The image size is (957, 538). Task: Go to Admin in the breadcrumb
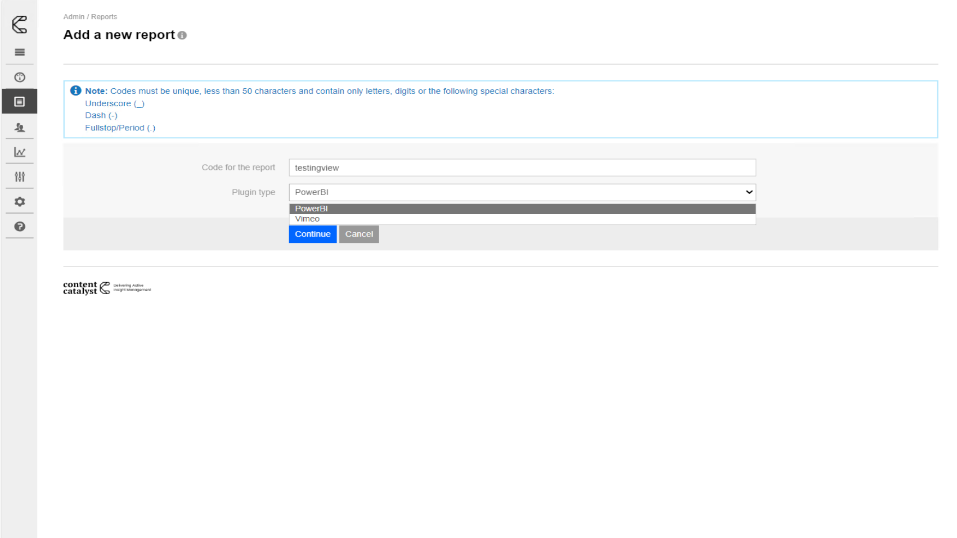74,17
